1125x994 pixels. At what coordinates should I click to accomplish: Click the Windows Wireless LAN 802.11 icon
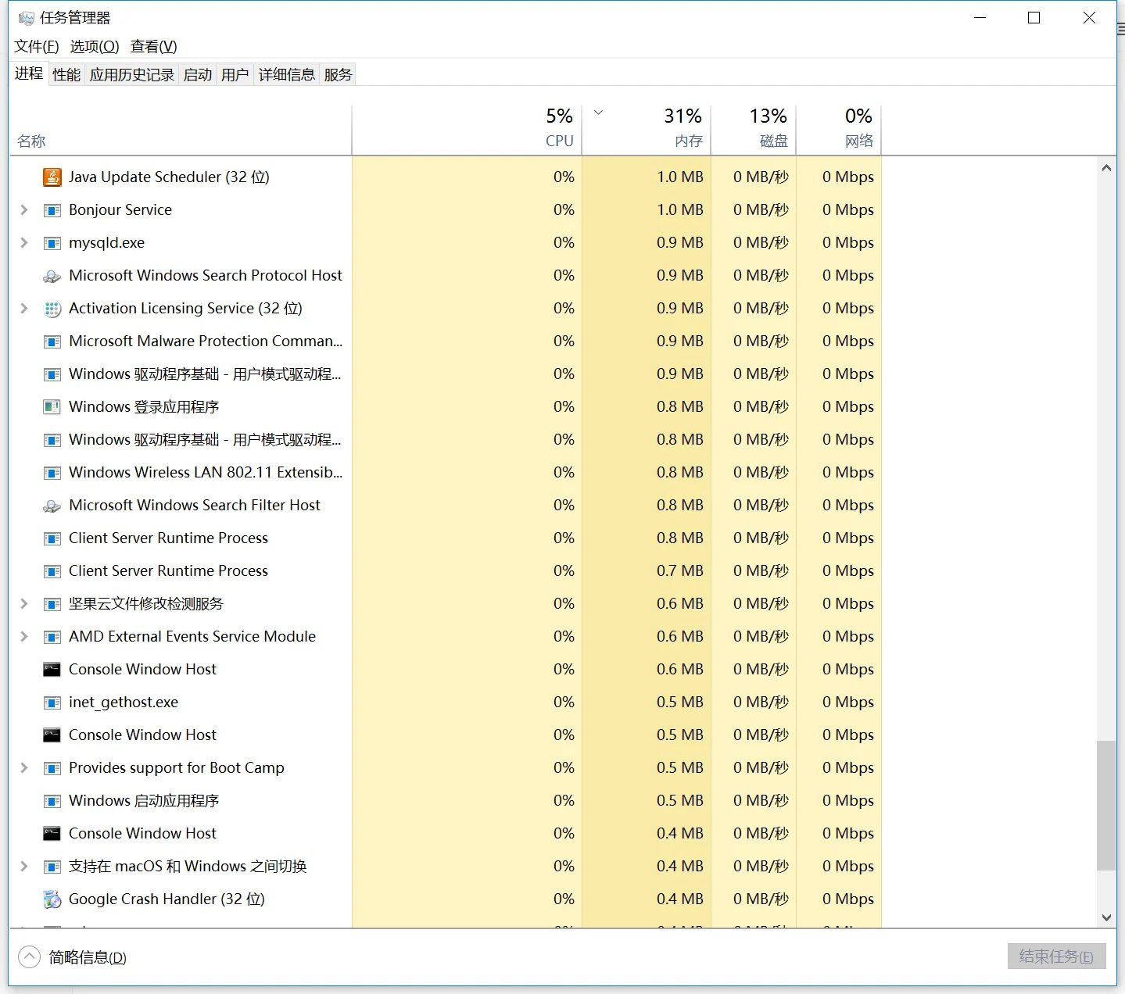click(x=52, y=473)
